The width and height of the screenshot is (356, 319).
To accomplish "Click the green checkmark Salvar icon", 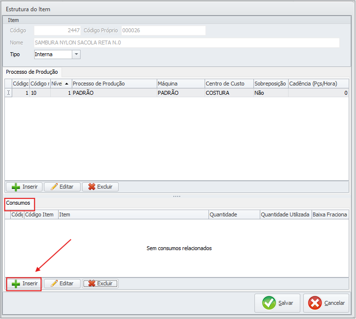I will click(x=269, y=303).
